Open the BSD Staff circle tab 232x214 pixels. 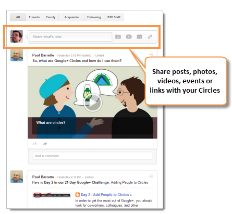tap(114, 17)
